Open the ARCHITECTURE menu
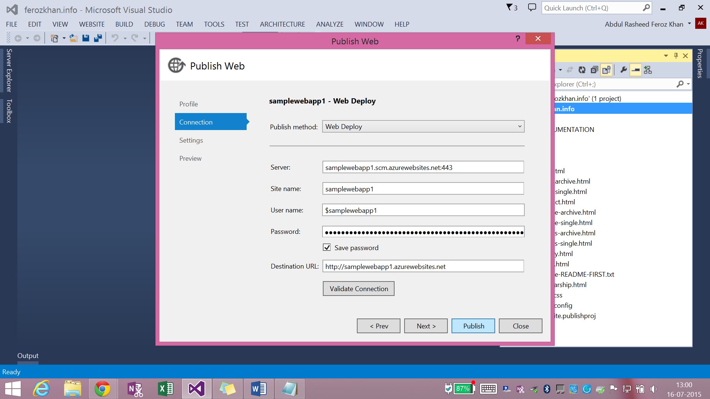 [283, 24]
